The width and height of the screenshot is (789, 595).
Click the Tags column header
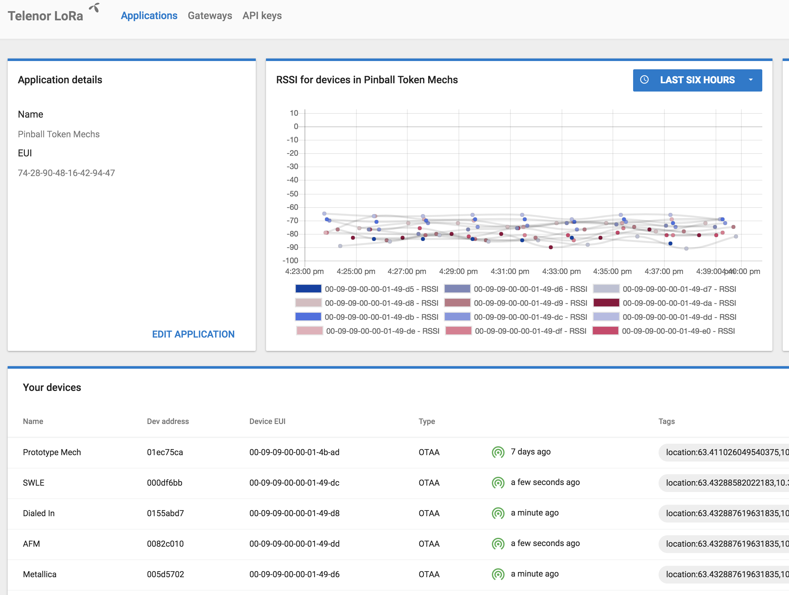point(667,421)
